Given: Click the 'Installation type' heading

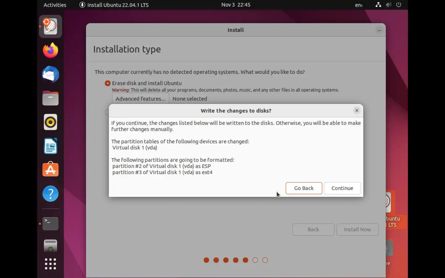Looking at the screenshot, I should coord(127,49).
